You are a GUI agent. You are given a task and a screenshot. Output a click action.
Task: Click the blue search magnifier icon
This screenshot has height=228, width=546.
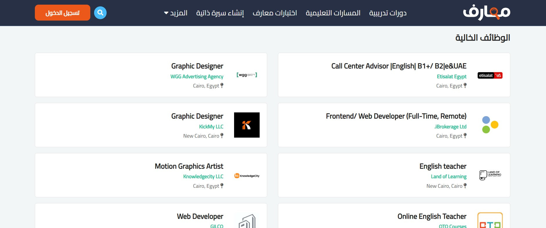pyautogui.click(x=100, y=13)
